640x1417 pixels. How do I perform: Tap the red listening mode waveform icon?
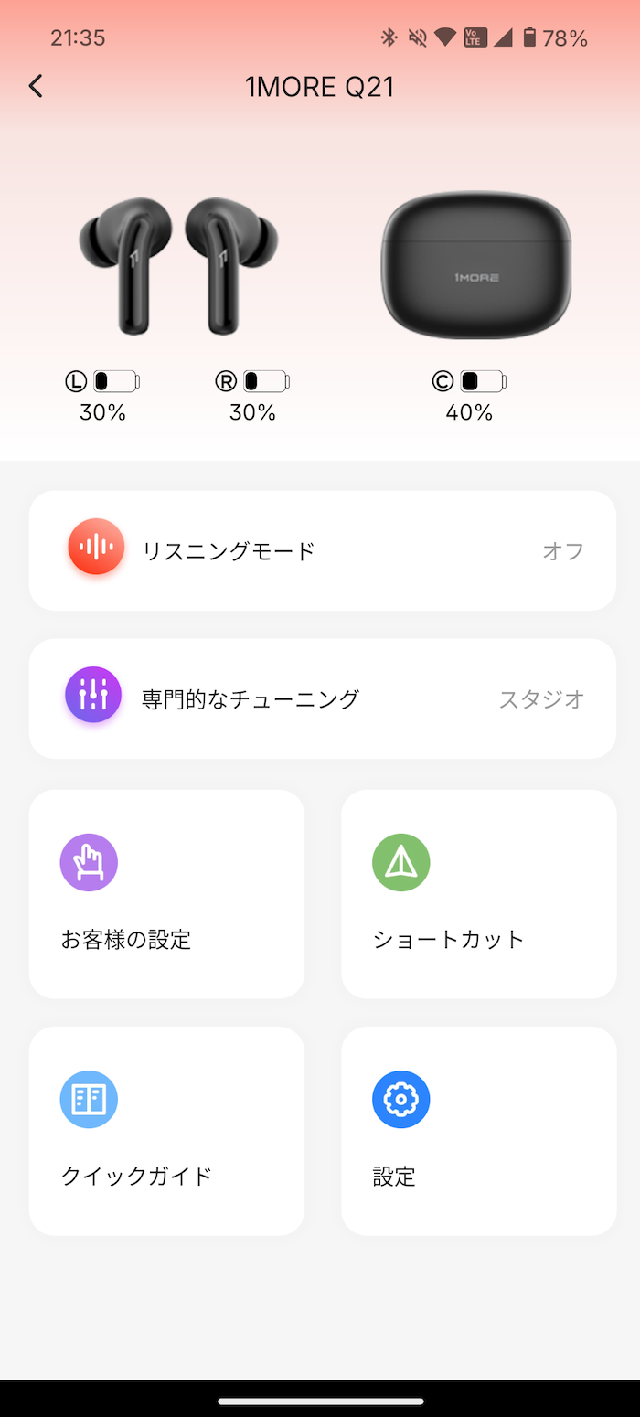(96, 548)
